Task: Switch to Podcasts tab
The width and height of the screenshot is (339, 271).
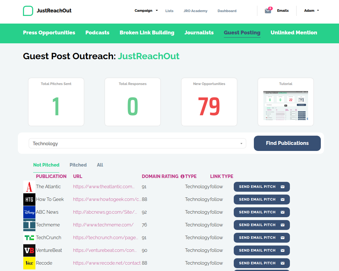Action: pos(97,32)
